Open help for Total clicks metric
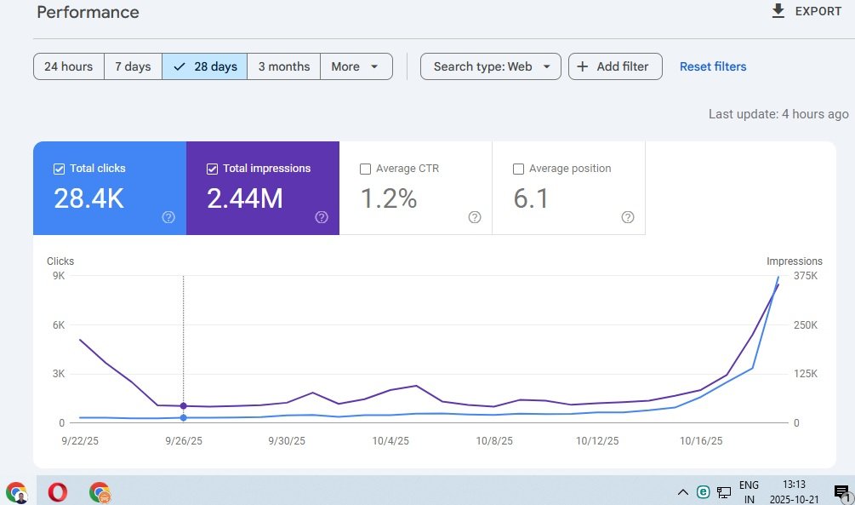The width and height of the screenshot is (855, 505). 168,217
